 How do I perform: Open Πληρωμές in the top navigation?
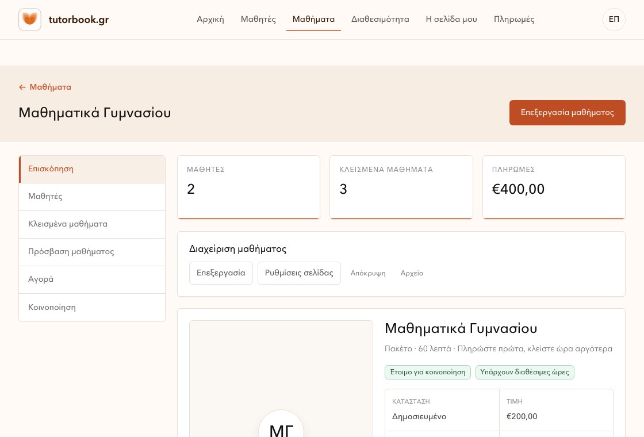click(x=514, y=20)
